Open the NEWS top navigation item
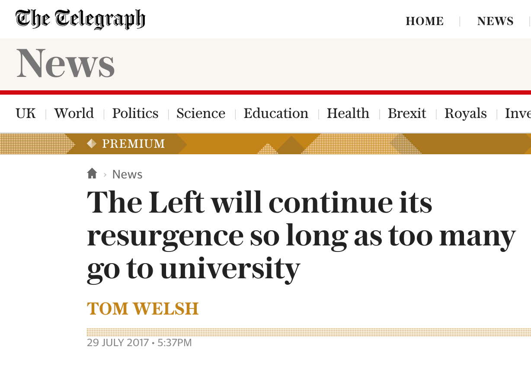Image resolution: width=531 pixels, height=366 pixels. point(495,21)
